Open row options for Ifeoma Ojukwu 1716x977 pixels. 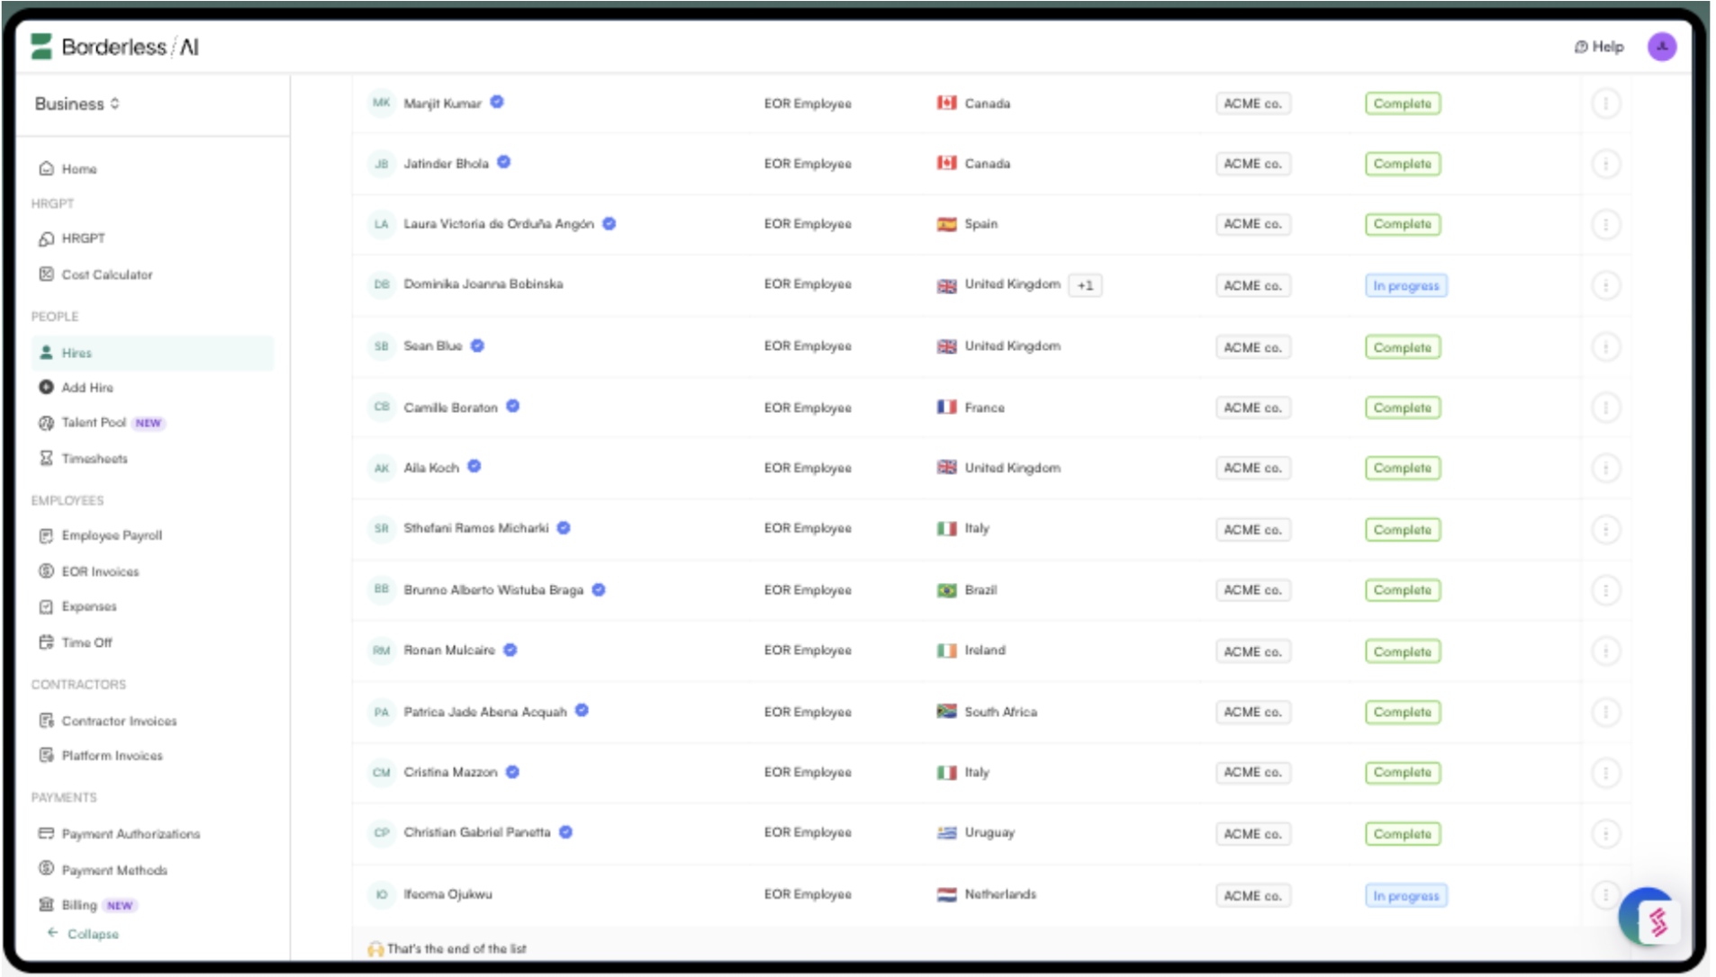click(x=1605, y=894)
